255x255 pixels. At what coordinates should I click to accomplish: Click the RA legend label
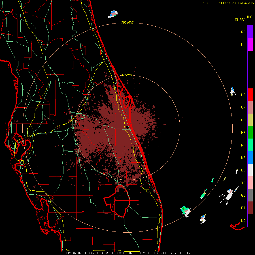point(243,145)
